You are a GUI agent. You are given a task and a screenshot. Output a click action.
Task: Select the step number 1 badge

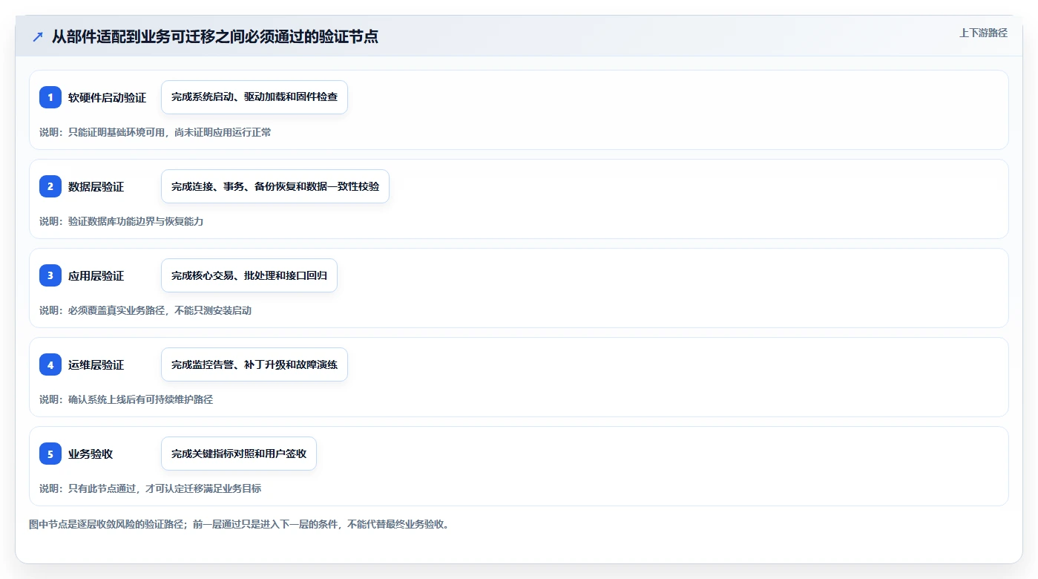click(50, 97)
